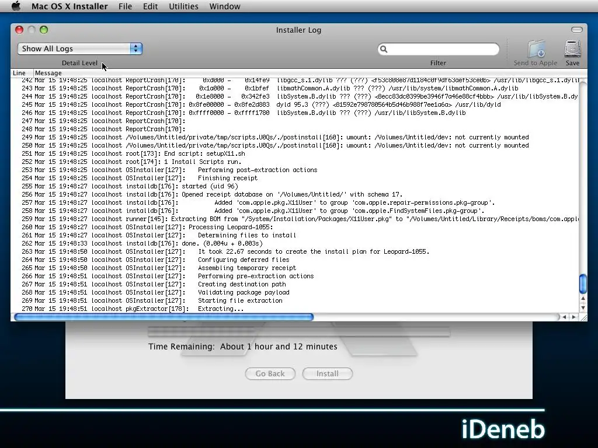Click the Go Back button
Image resolution: width=598 pixels, height=448 pixels.
270,374
